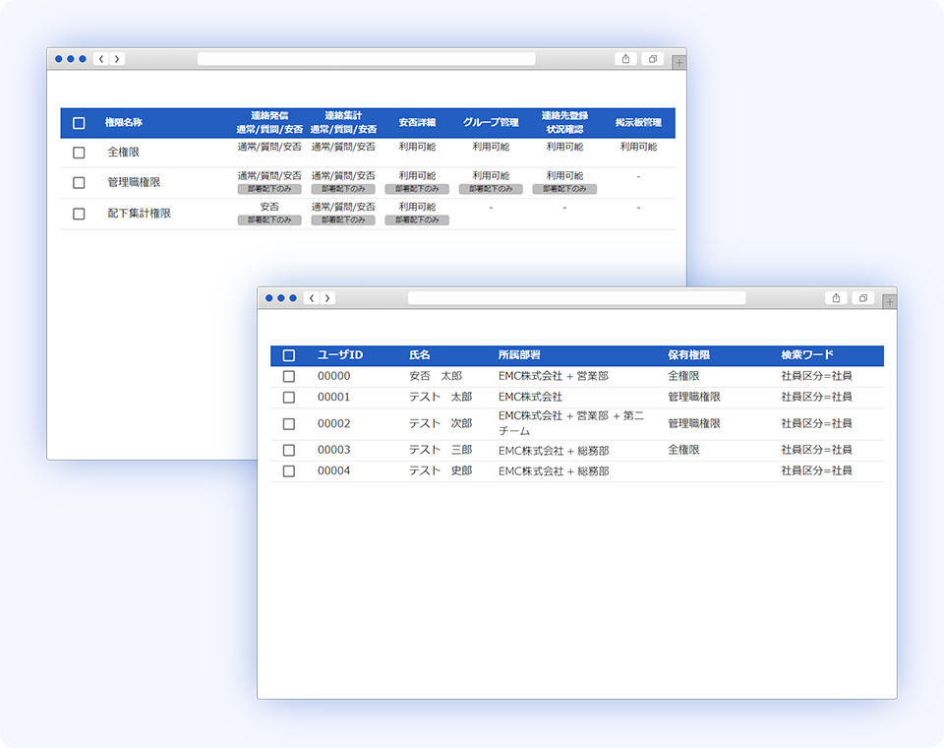This screenshot has height=748, width=944.
Task: Go back in the front browser window
Action: click(x=312, y=298)
